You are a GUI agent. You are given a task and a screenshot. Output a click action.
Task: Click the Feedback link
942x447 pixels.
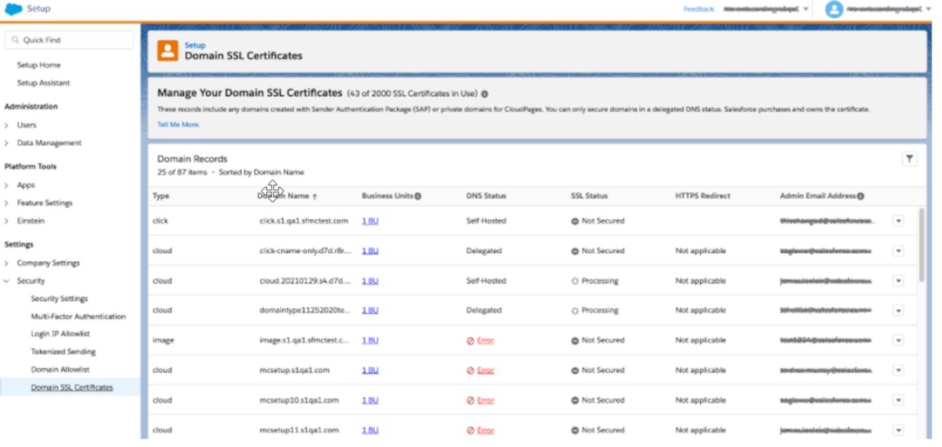click(699, 9)
